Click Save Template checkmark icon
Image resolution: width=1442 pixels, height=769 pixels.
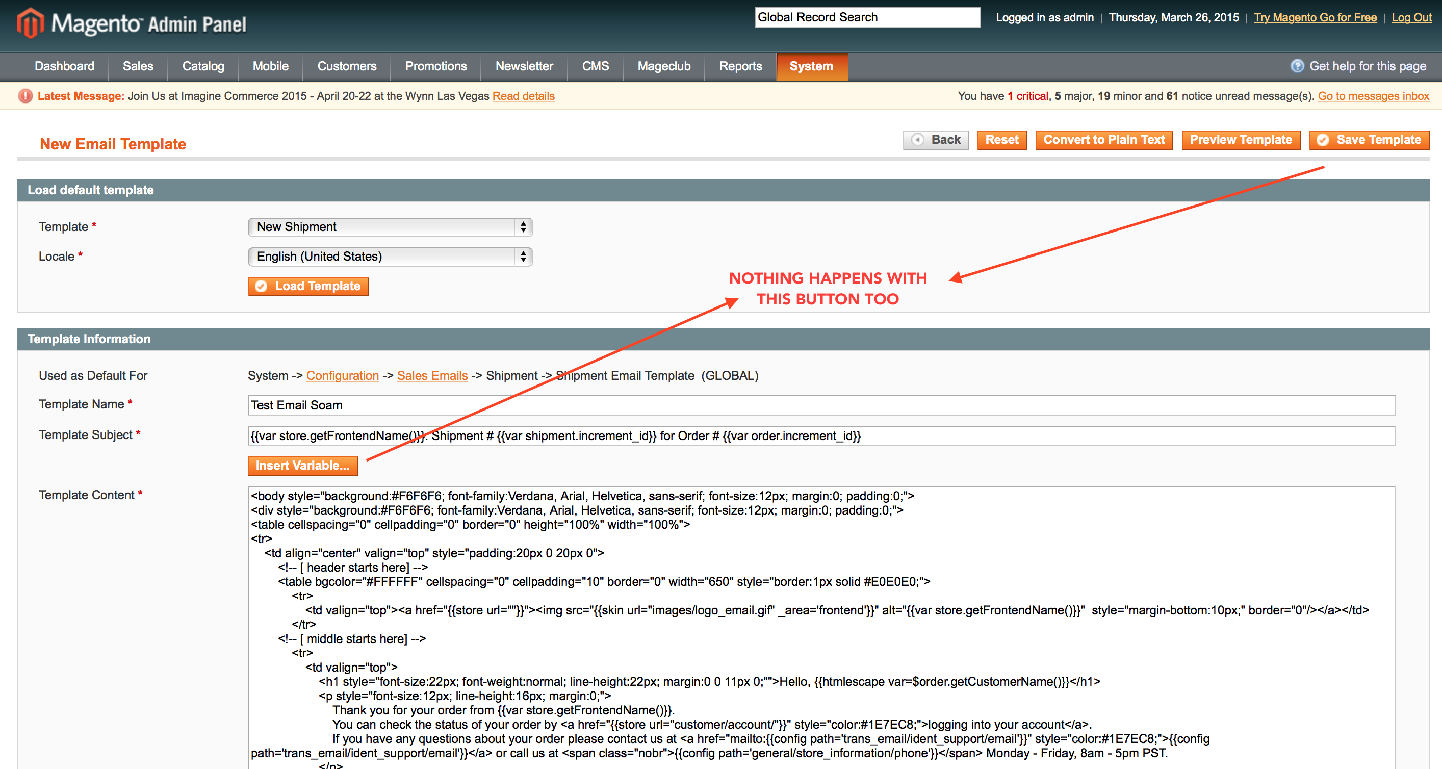pos(1323,140)
